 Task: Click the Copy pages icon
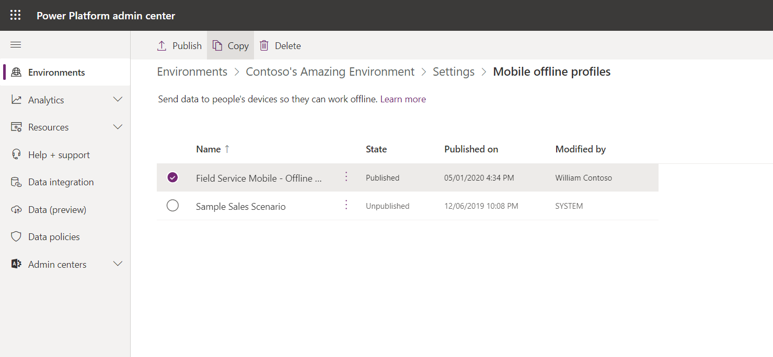217,45
